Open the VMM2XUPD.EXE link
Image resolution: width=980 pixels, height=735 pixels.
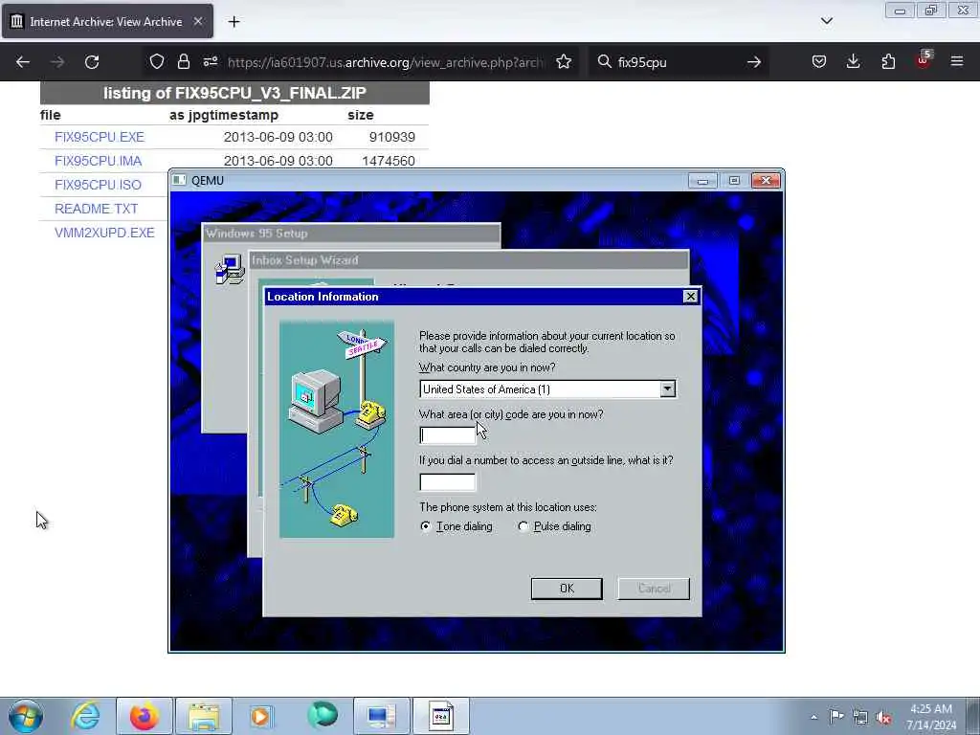coord(104,233)
